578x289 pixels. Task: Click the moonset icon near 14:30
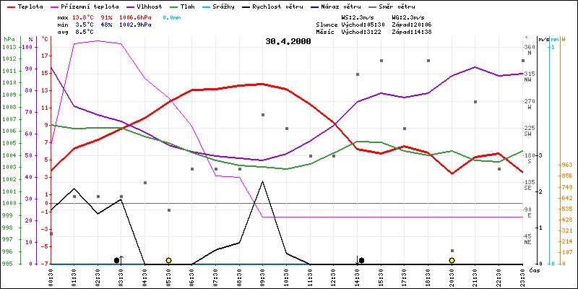point(360,259)
